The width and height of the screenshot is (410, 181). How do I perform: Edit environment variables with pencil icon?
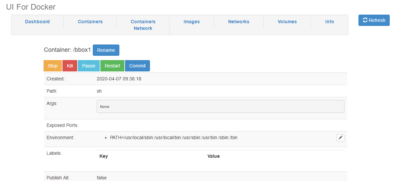tap(340, 138)
